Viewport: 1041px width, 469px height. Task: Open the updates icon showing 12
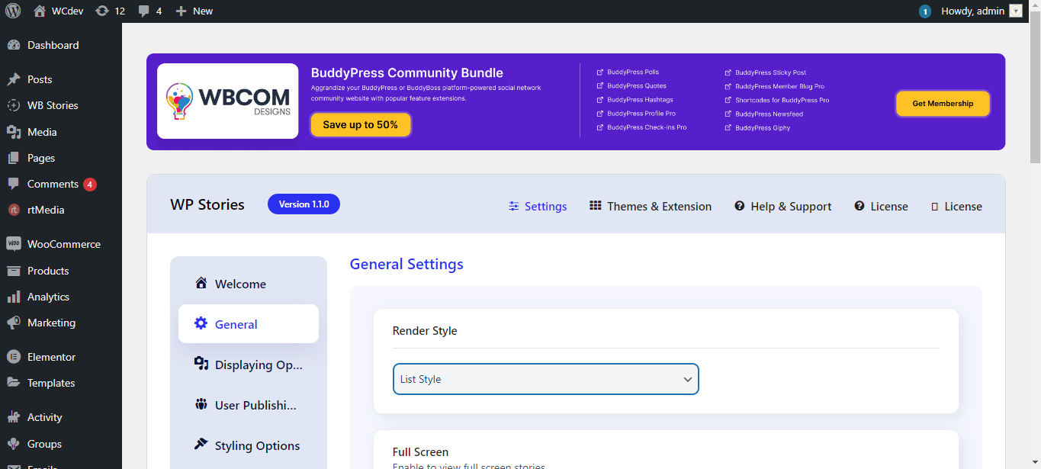point(102,11)
